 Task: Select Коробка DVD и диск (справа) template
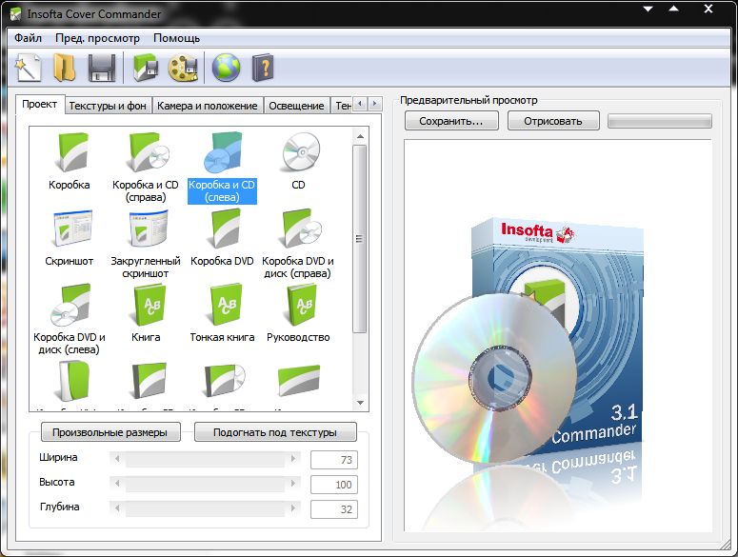(298, 244)
